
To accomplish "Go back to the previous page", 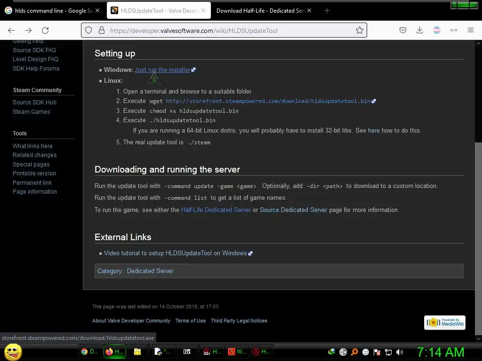I will [x=11, y=31].
